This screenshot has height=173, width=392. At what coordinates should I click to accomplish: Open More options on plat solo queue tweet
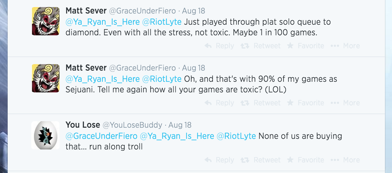tap(345, 46)
